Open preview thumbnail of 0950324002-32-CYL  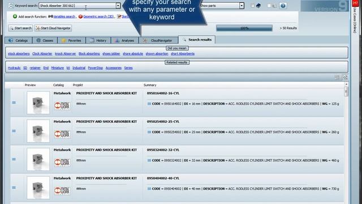point(38,159)
